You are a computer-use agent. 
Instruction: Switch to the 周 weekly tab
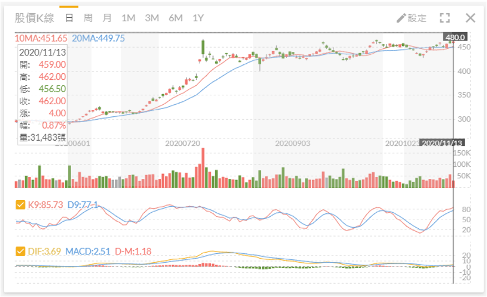click(88, 18)
